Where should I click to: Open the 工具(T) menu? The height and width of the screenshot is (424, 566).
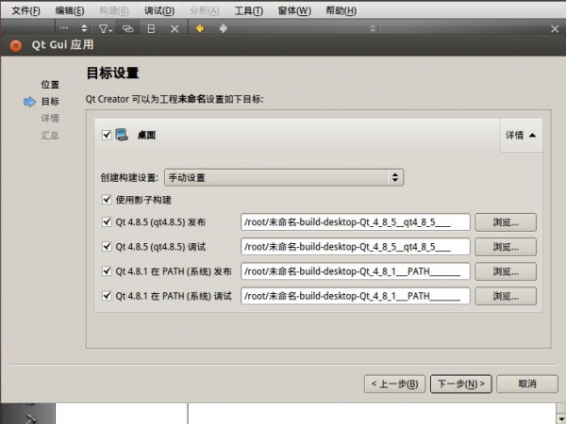(248, 10)
